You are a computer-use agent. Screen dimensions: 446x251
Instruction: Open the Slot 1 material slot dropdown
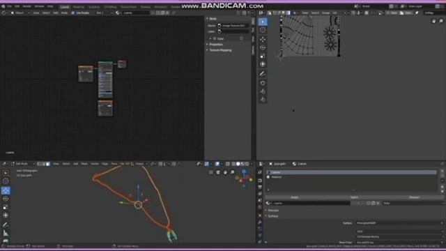[104, 13]
